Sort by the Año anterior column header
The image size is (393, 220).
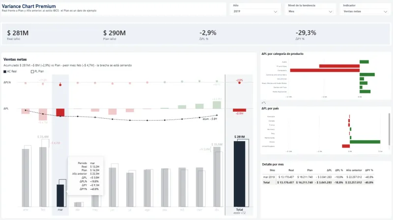tap(354, 170)
